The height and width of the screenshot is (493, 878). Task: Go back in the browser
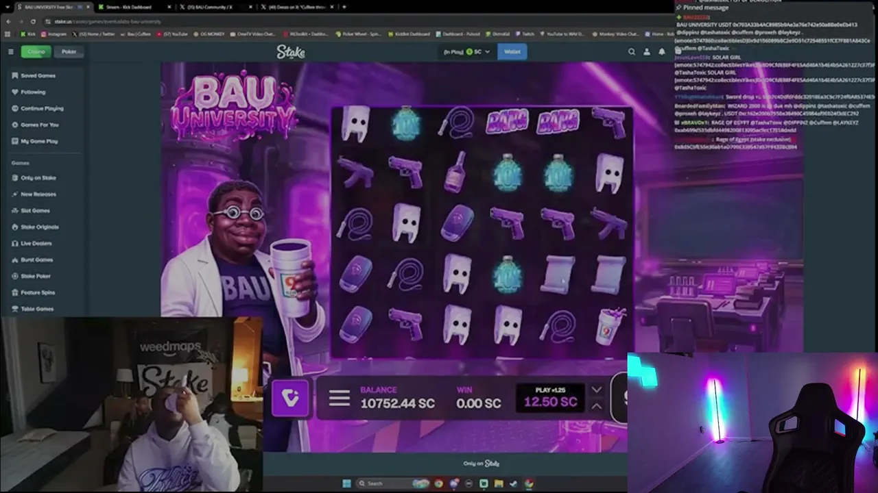tap(9, 22)
